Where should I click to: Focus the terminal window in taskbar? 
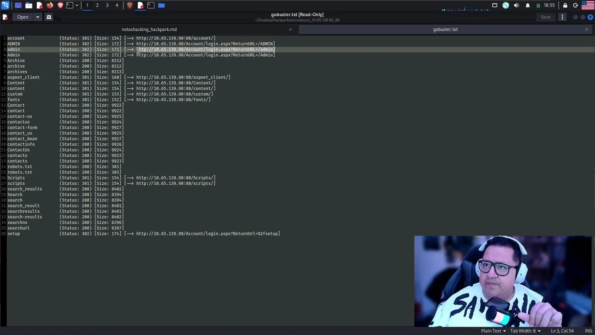[x=151, y=5]
